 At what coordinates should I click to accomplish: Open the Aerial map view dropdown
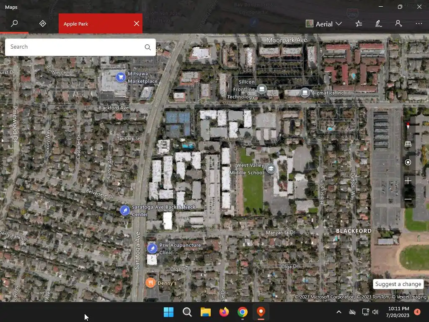click(324, 24)
